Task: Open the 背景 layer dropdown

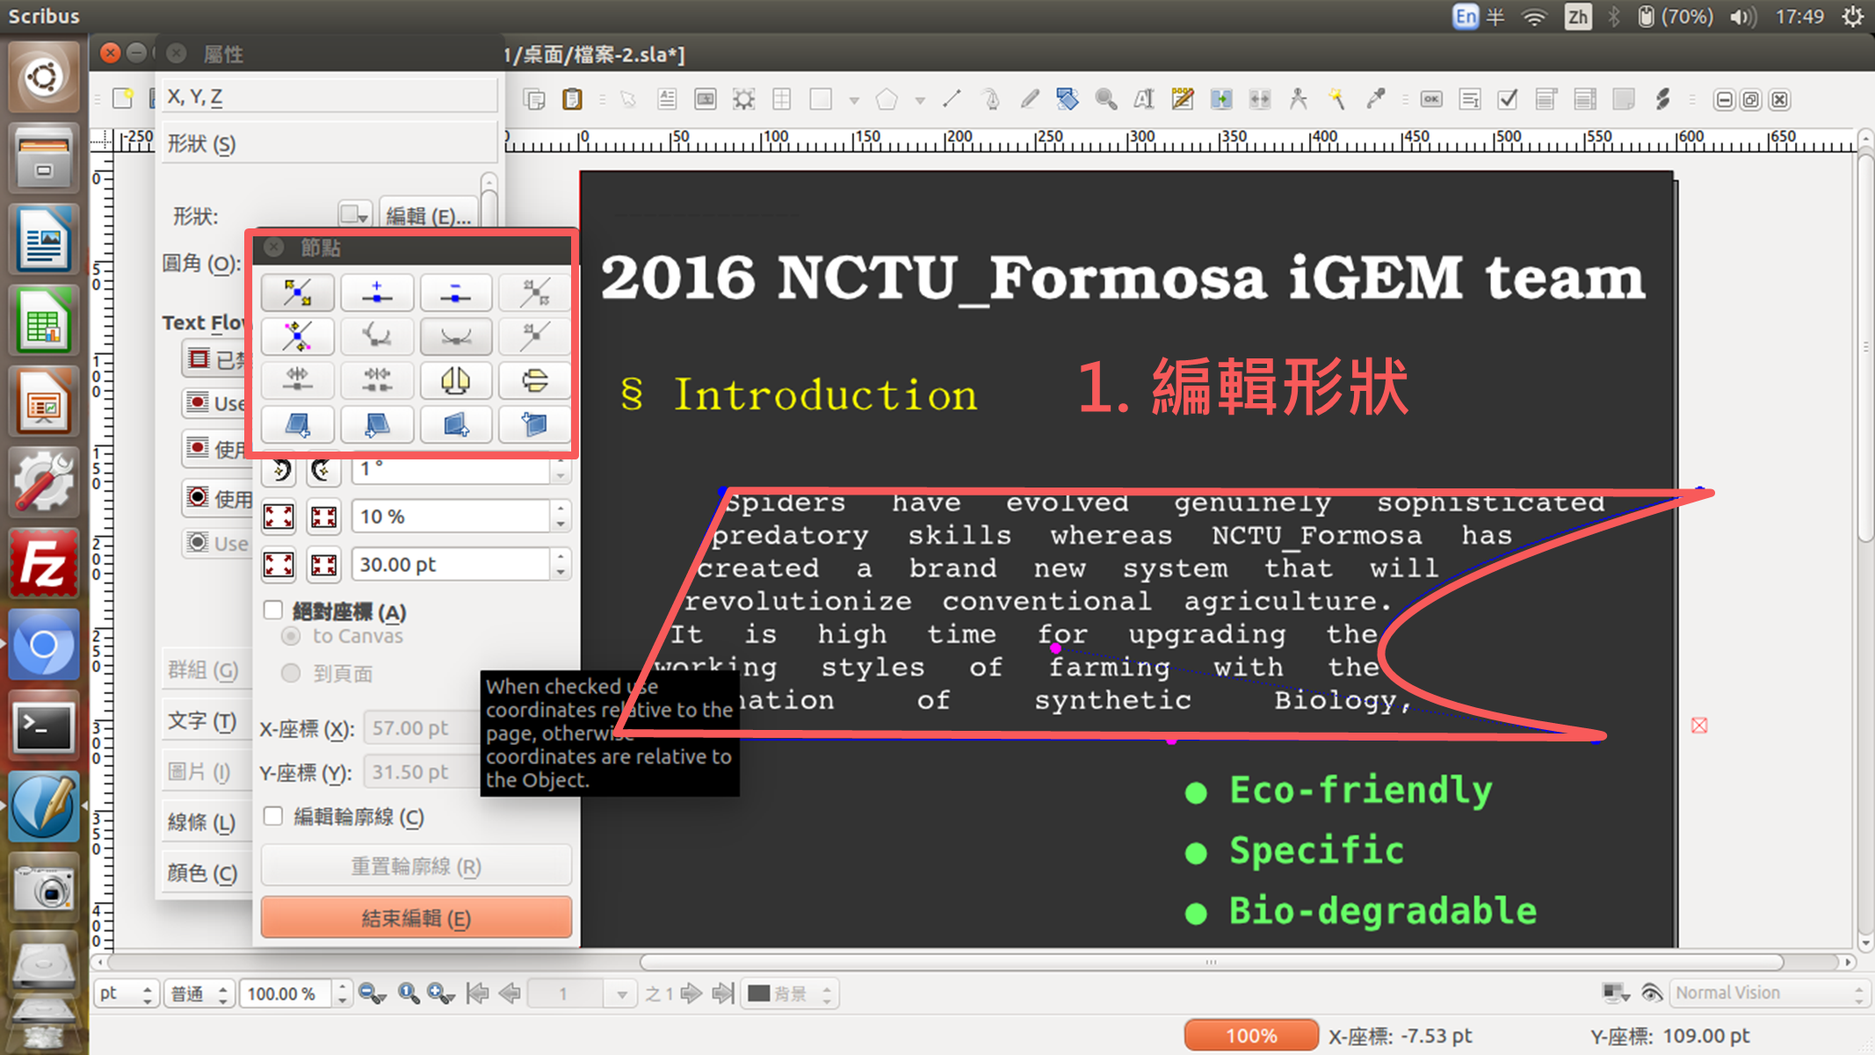Action: point(789,994)
